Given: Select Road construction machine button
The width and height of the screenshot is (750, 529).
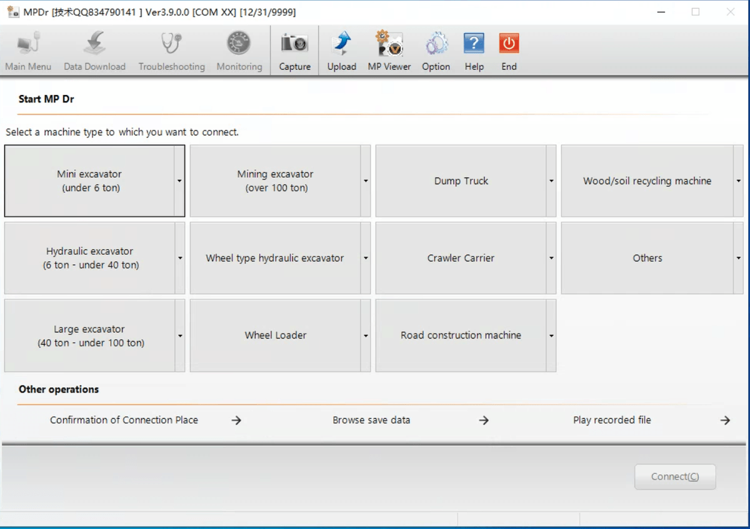Looking at the screenshot, I should pyautogui.click(x=461, y=335).
